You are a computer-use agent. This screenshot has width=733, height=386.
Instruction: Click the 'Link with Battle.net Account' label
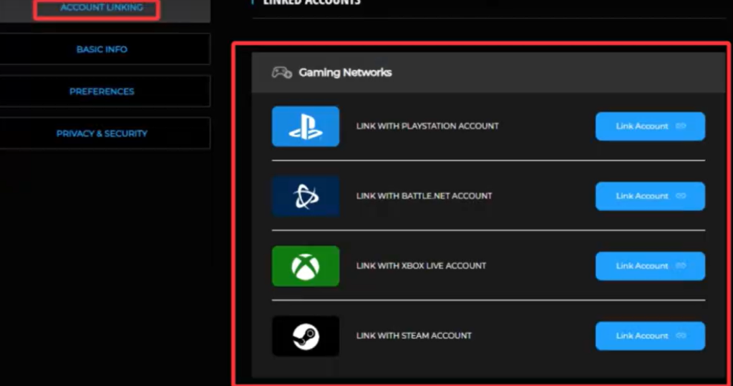424,196
